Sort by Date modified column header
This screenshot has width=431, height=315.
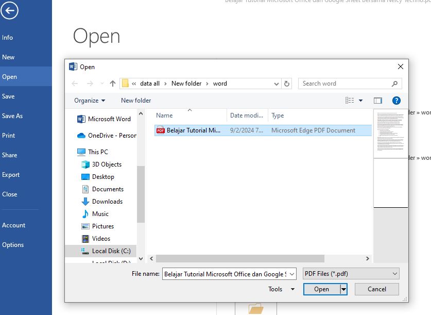coord(247,115)
